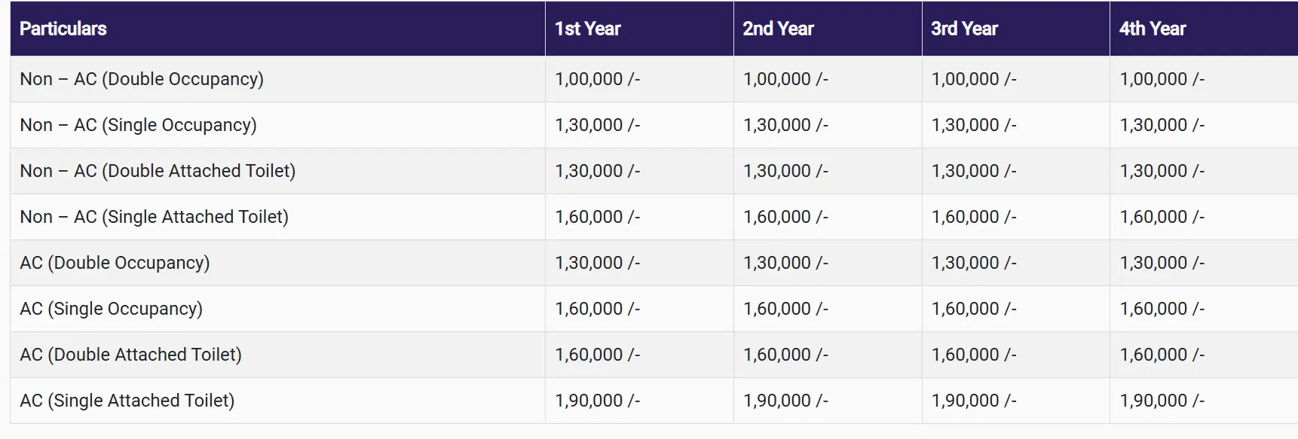
Task: Select 4th Year fee for AC Single Attached Toilet
Action: (1162, 401)
